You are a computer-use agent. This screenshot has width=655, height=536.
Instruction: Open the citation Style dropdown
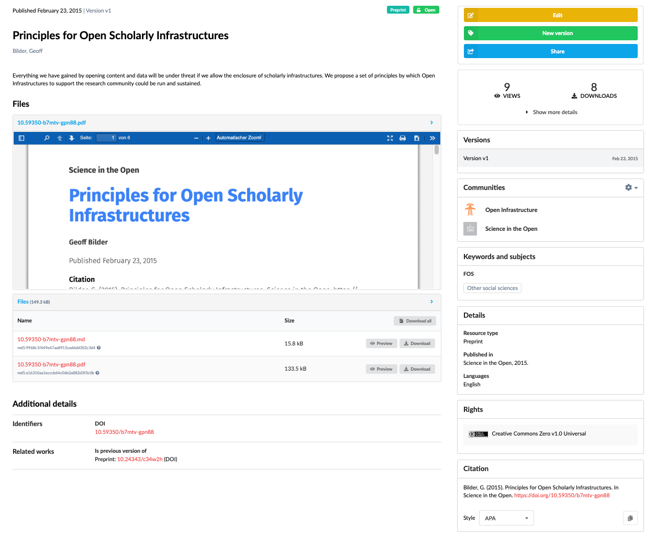(x=506, y=518)
